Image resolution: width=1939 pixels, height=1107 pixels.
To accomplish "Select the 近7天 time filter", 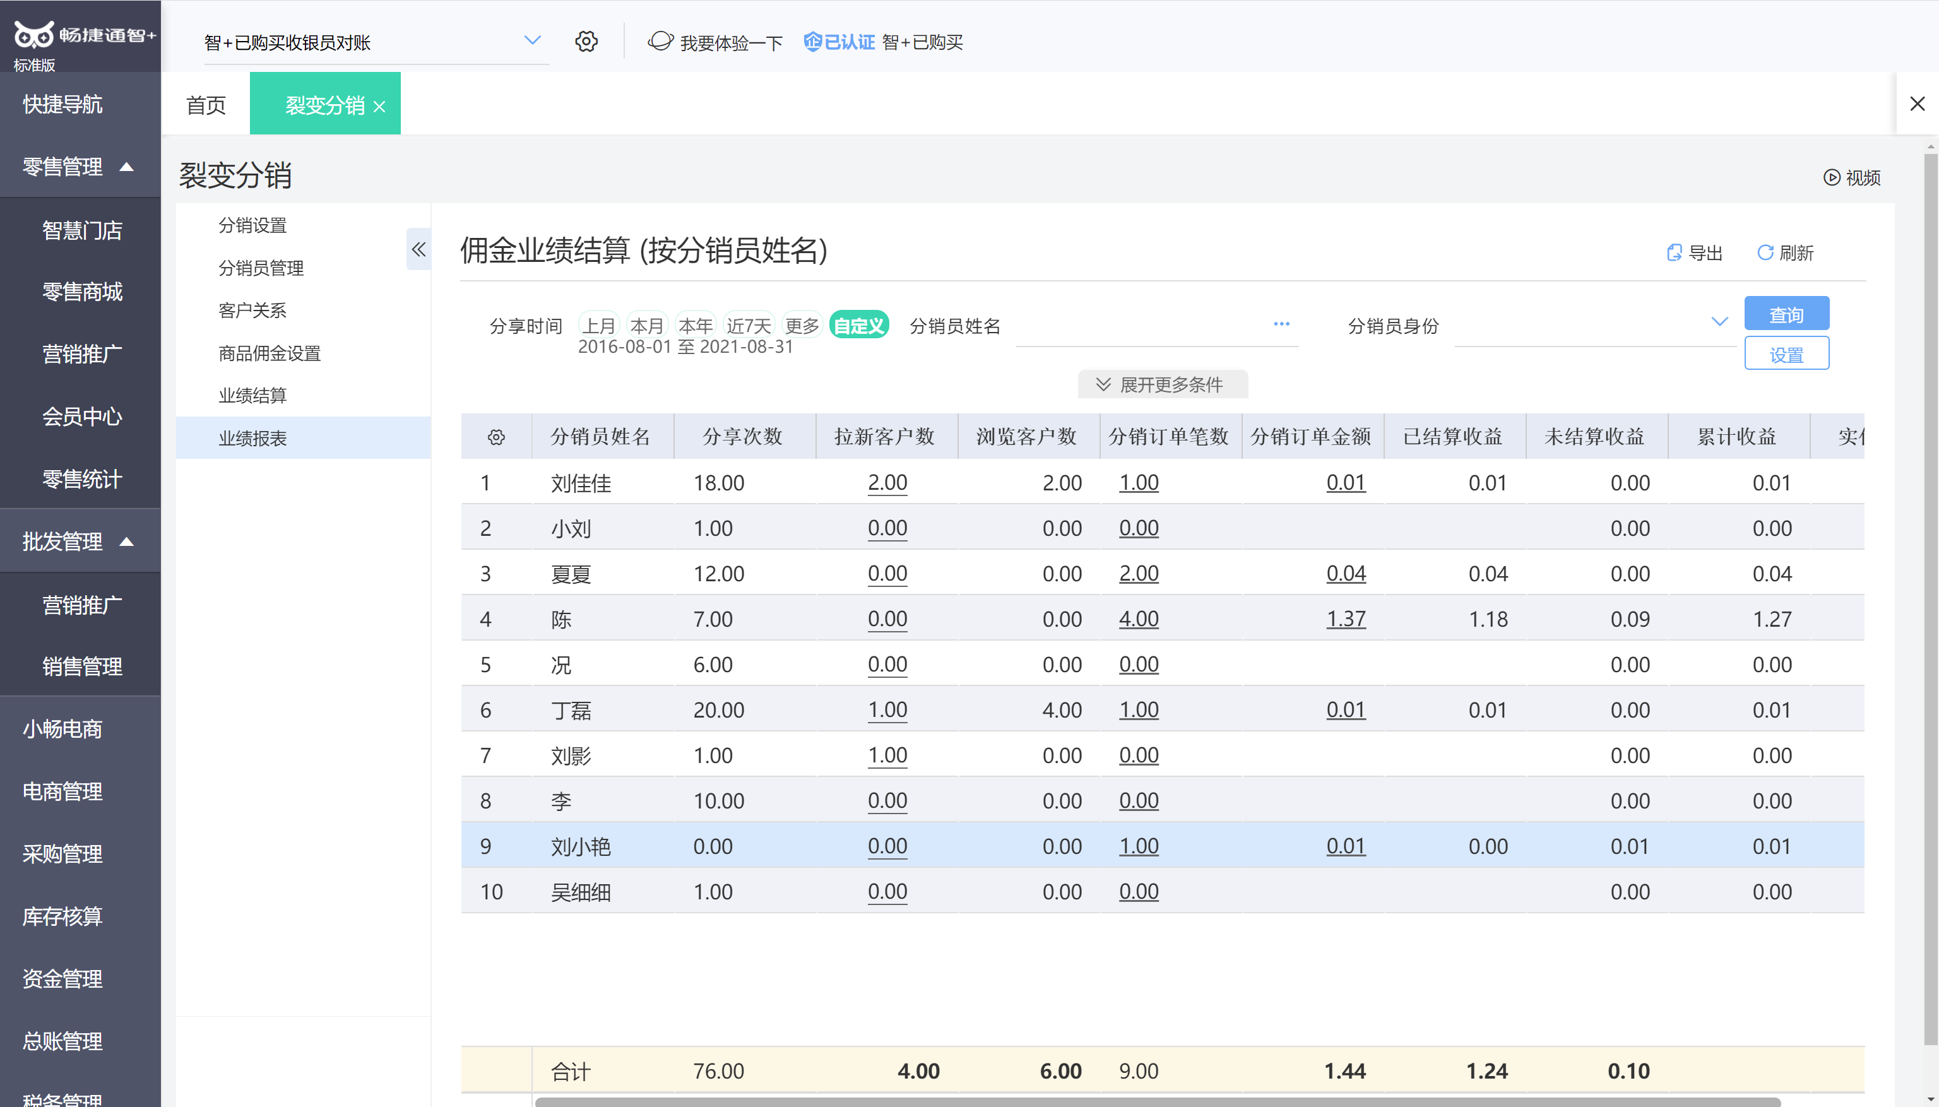I will pyautogui.click(x=749, y=326).
